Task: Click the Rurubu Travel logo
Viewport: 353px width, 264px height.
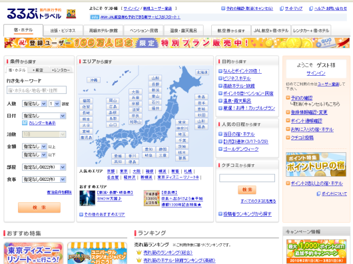Action: pyautogui.click(x=34, y=14)
